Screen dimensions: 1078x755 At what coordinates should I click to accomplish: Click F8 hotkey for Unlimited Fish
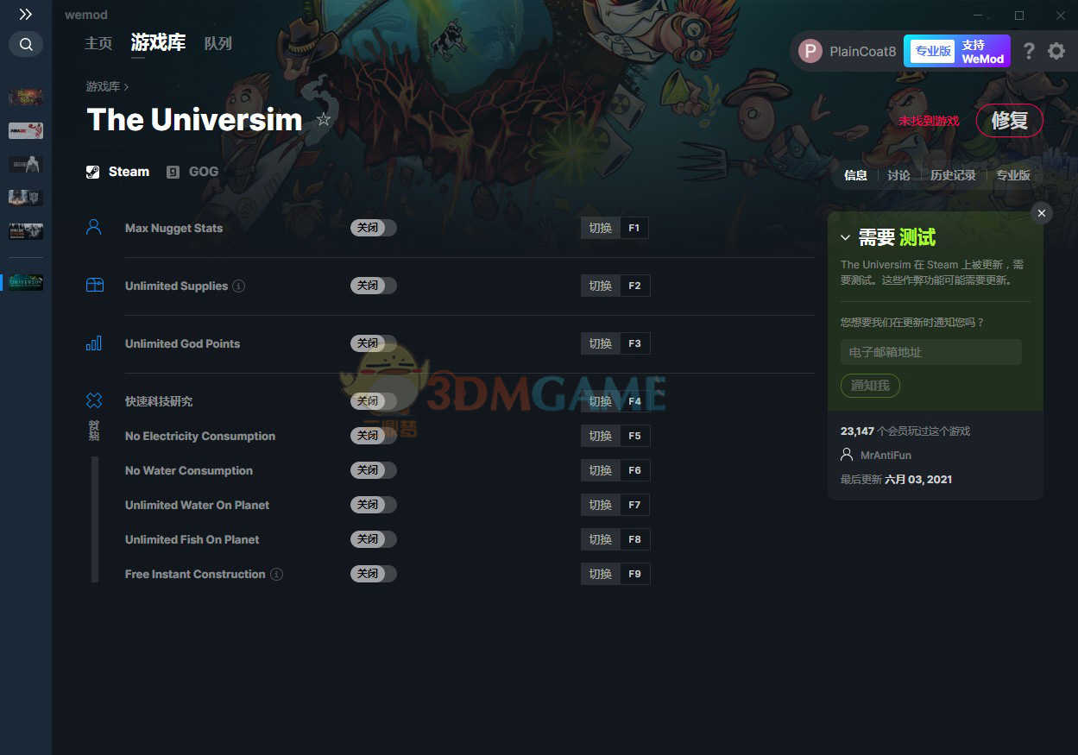[634, 539]
